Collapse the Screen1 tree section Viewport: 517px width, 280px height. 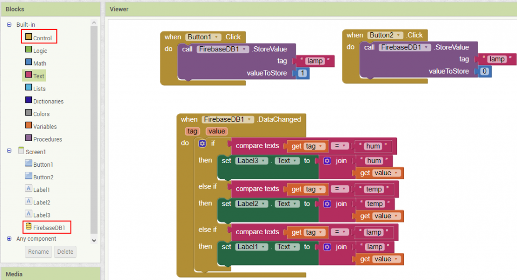[x=9, y=151]
